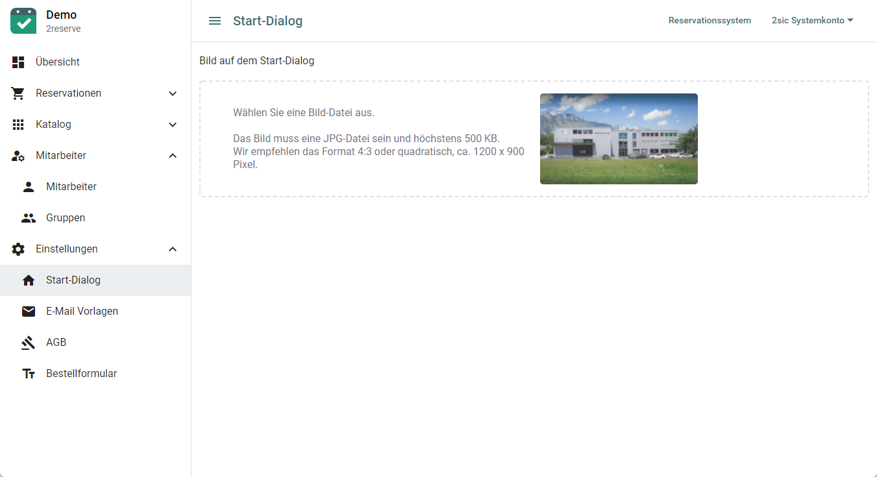
Task: Open the 2sic Systemkonto dropdown
Action: 812,21
